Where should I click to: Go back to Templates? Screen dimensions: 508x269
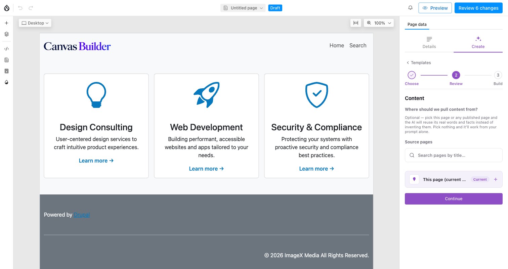pos(419,63)
